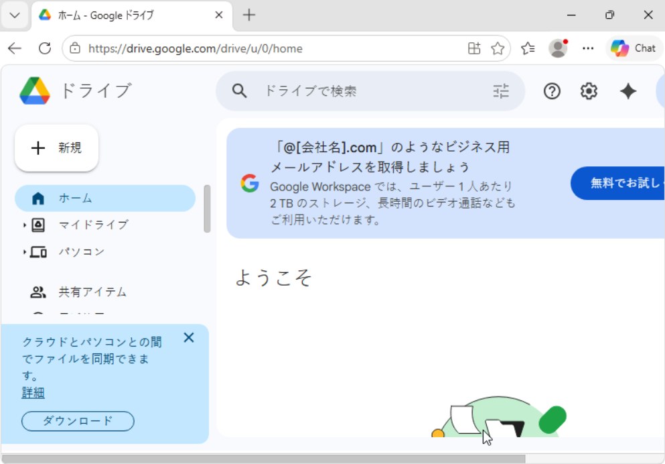Click the Google Drive logo
Viewport: 665px width, 464px height.
(x=35, y=91)
